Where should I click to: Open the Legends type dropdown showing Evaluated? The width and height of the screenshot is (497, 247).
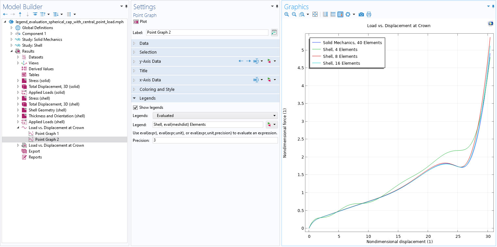coord(215,115)
